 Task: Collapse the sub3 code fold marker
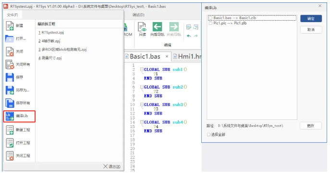[142, 104]
